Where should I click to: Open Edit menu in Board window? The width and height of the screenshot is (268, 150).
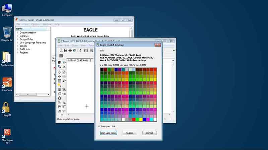tap(67, 45)
